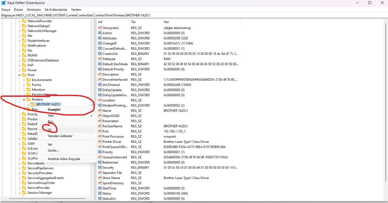Select Yeniden Adlandır in context menu
The image size is (388, 203).
tap(60, 136)
